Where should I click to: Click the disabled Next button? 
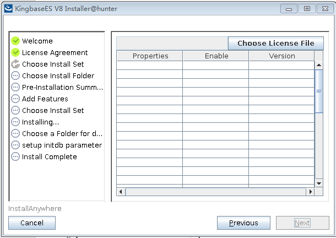point(302,223)
